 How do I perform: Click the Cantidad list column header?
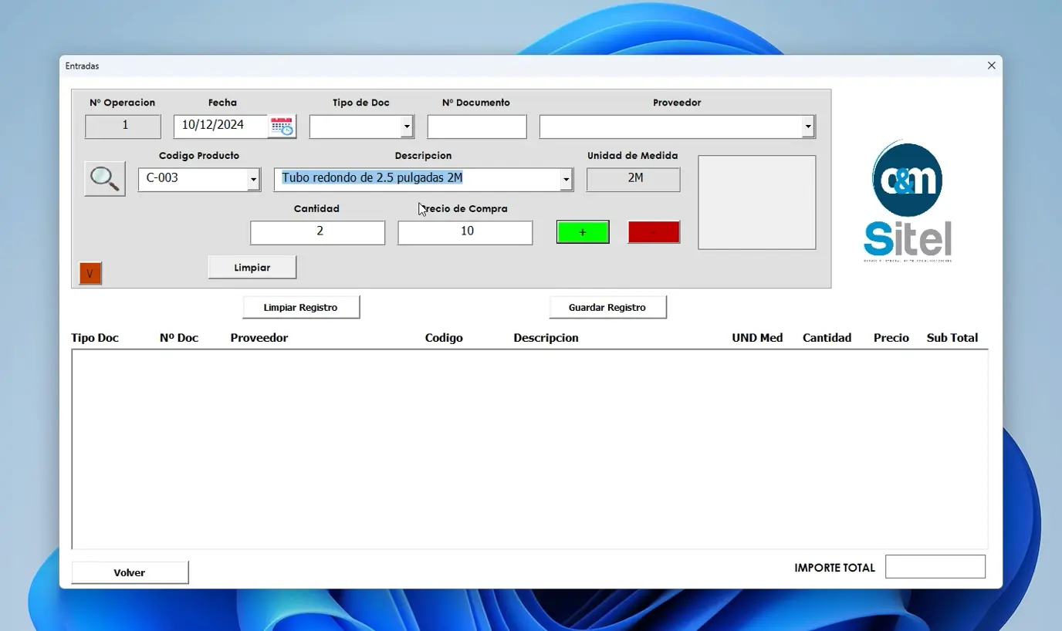pos(827,338)
